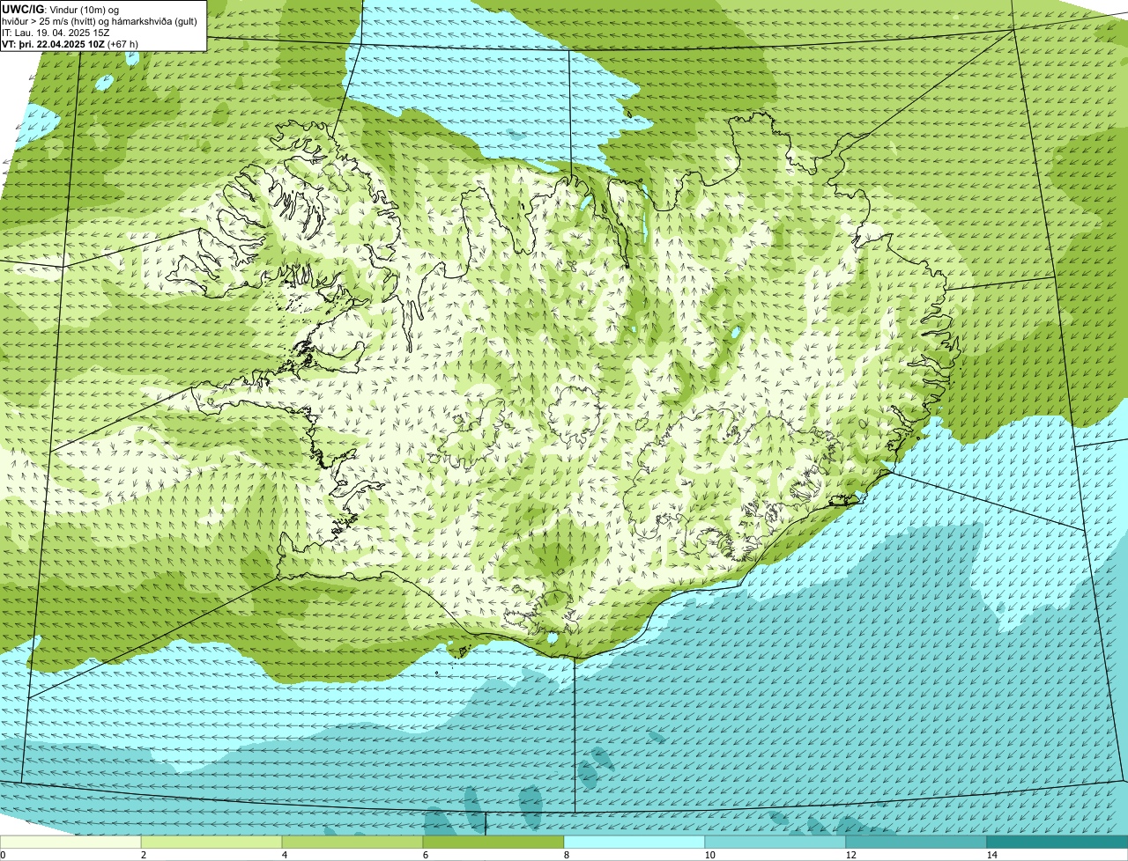Select the 6–8 m/s olive green legend swatch
The image size is (1128, 861).
coord(493,842)
